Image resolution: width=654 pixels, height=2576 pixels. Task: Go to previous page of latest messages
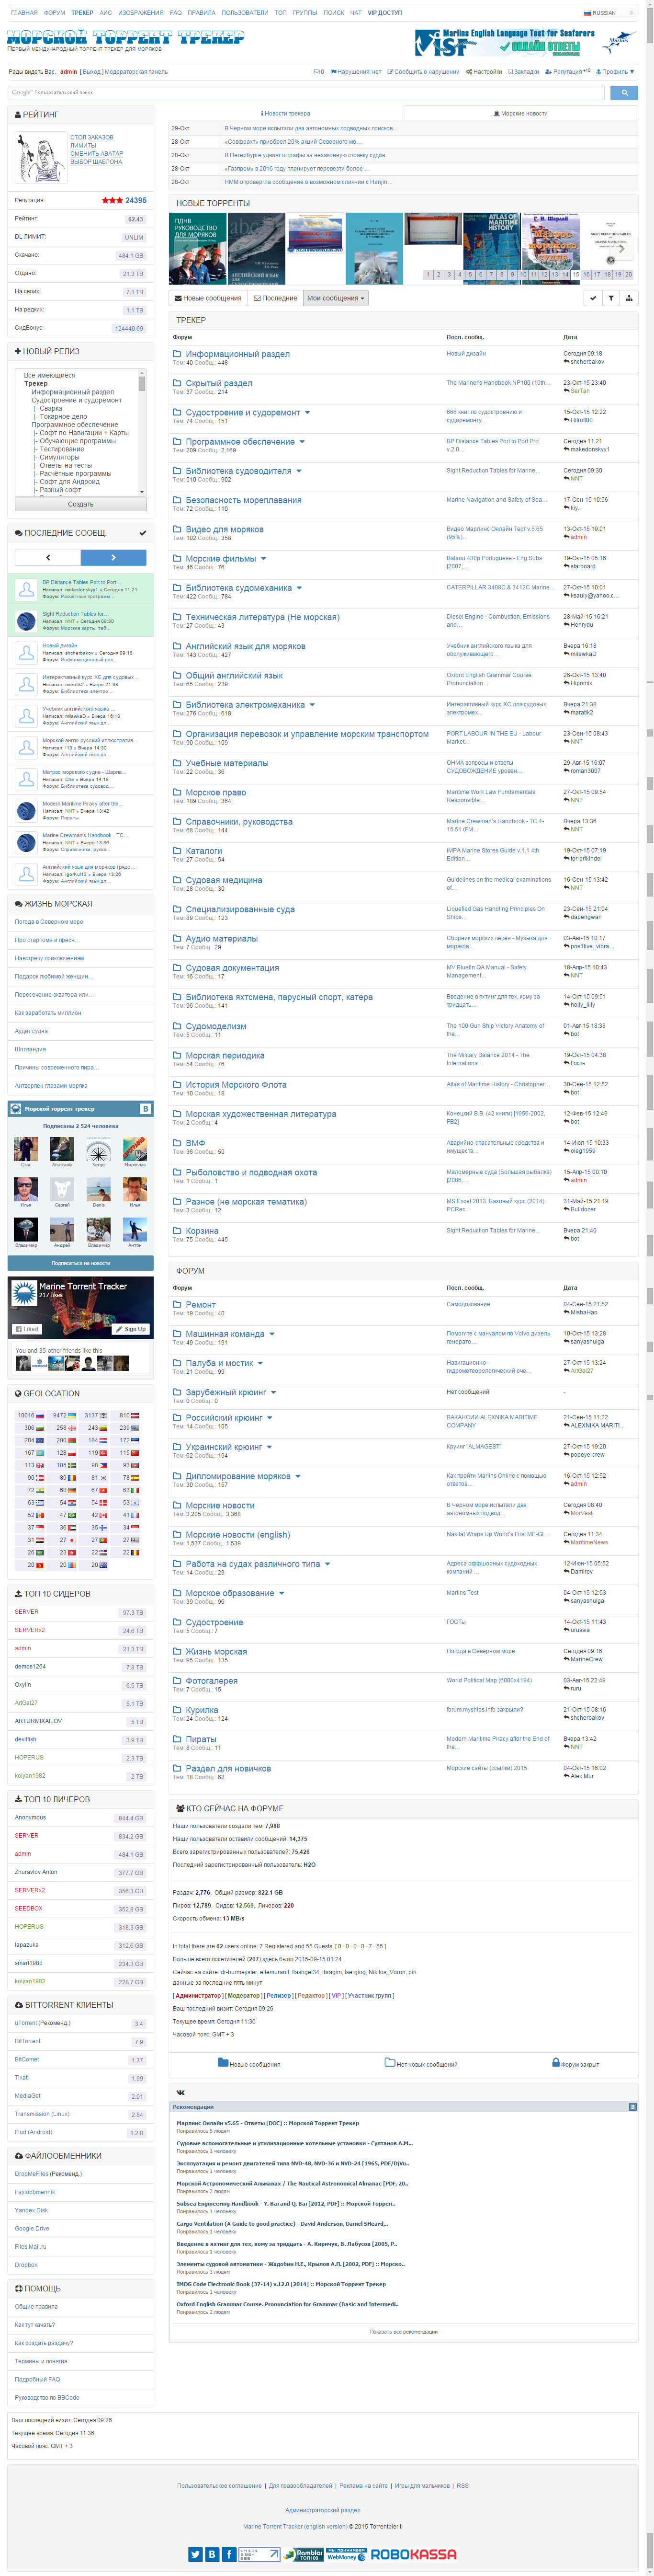pyautogui.click(x=47, y=557)
